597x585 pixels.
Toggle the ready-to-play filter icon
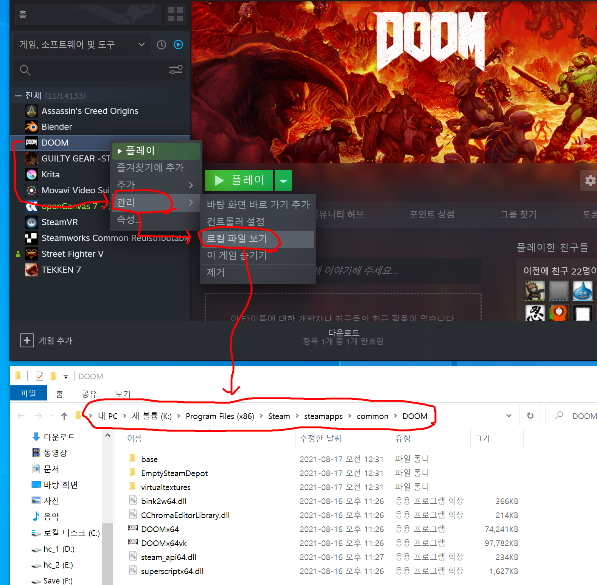[x=178, y=45]
